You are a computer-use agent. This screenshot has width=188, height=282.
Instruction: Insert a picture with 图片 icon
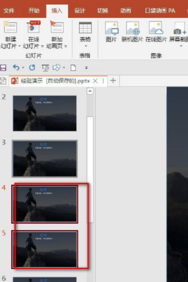coord(112,28)
